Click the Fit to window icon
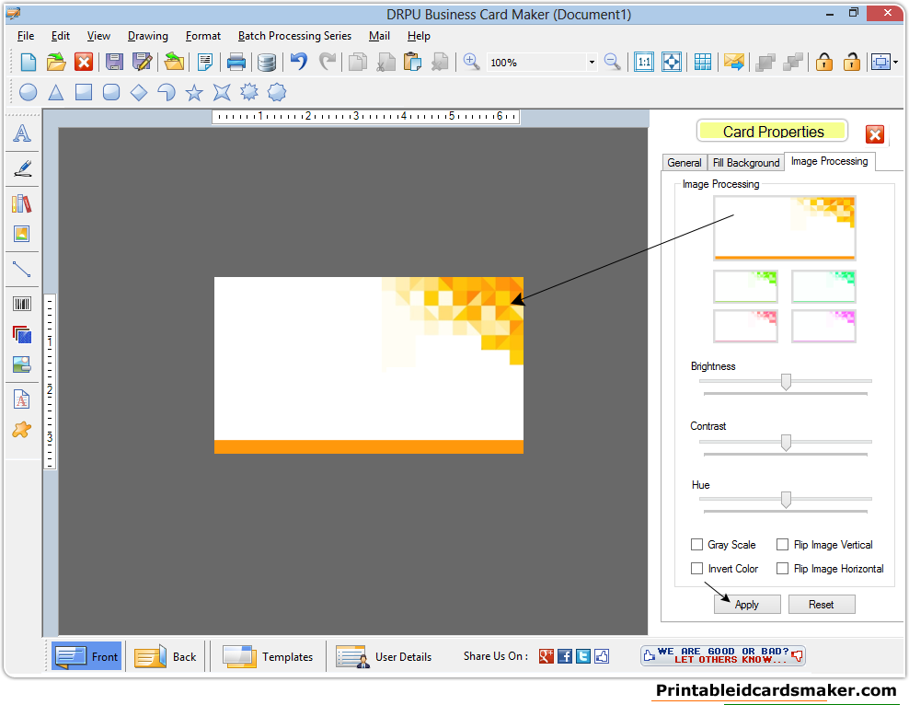 [672, 62]
